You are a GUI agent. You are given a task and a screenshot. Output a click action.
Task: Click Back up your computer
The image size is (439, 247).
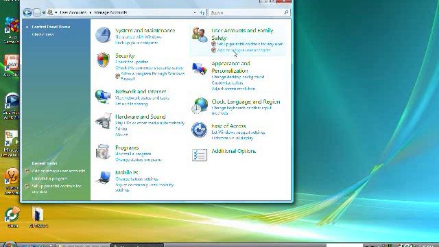[x=137, y=43]
